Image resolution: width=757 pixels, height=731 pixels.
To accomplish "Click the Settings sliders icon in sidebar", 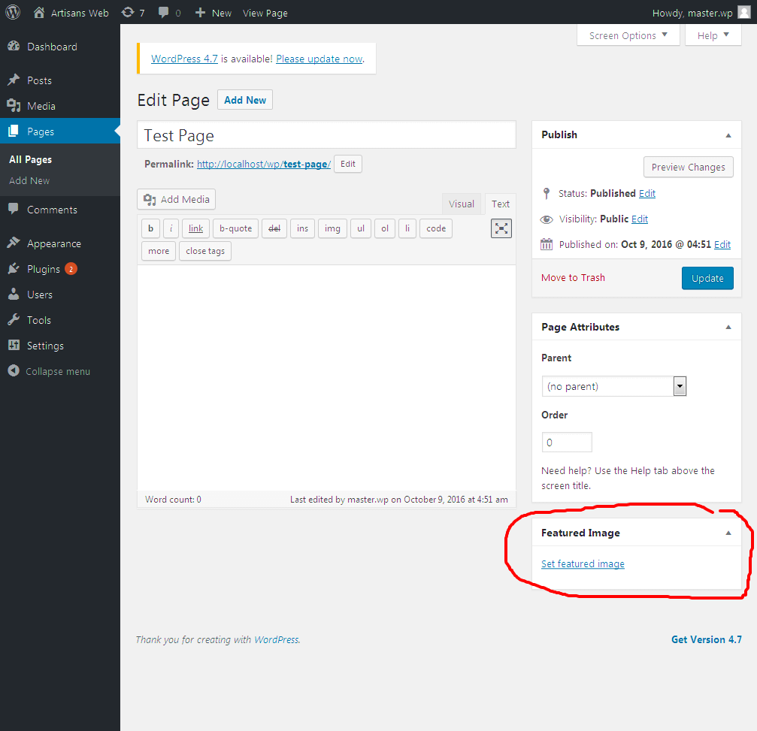I will coord(14,346).
